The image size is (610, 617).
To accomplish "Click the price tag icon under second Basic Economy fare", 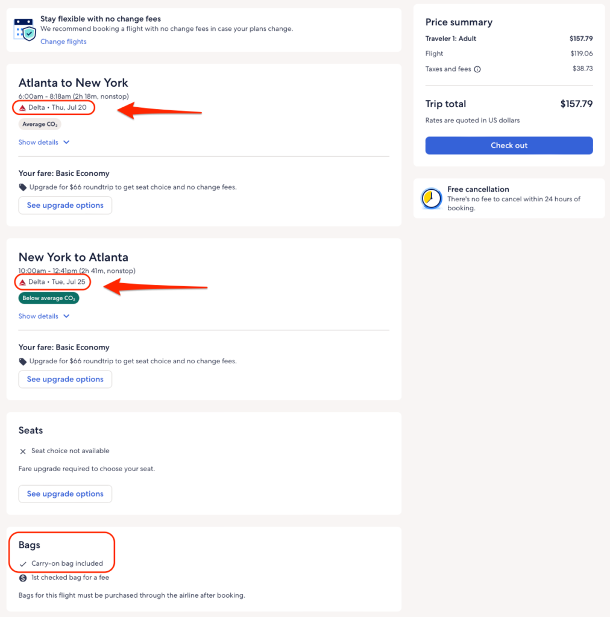I will coord(23,362).
